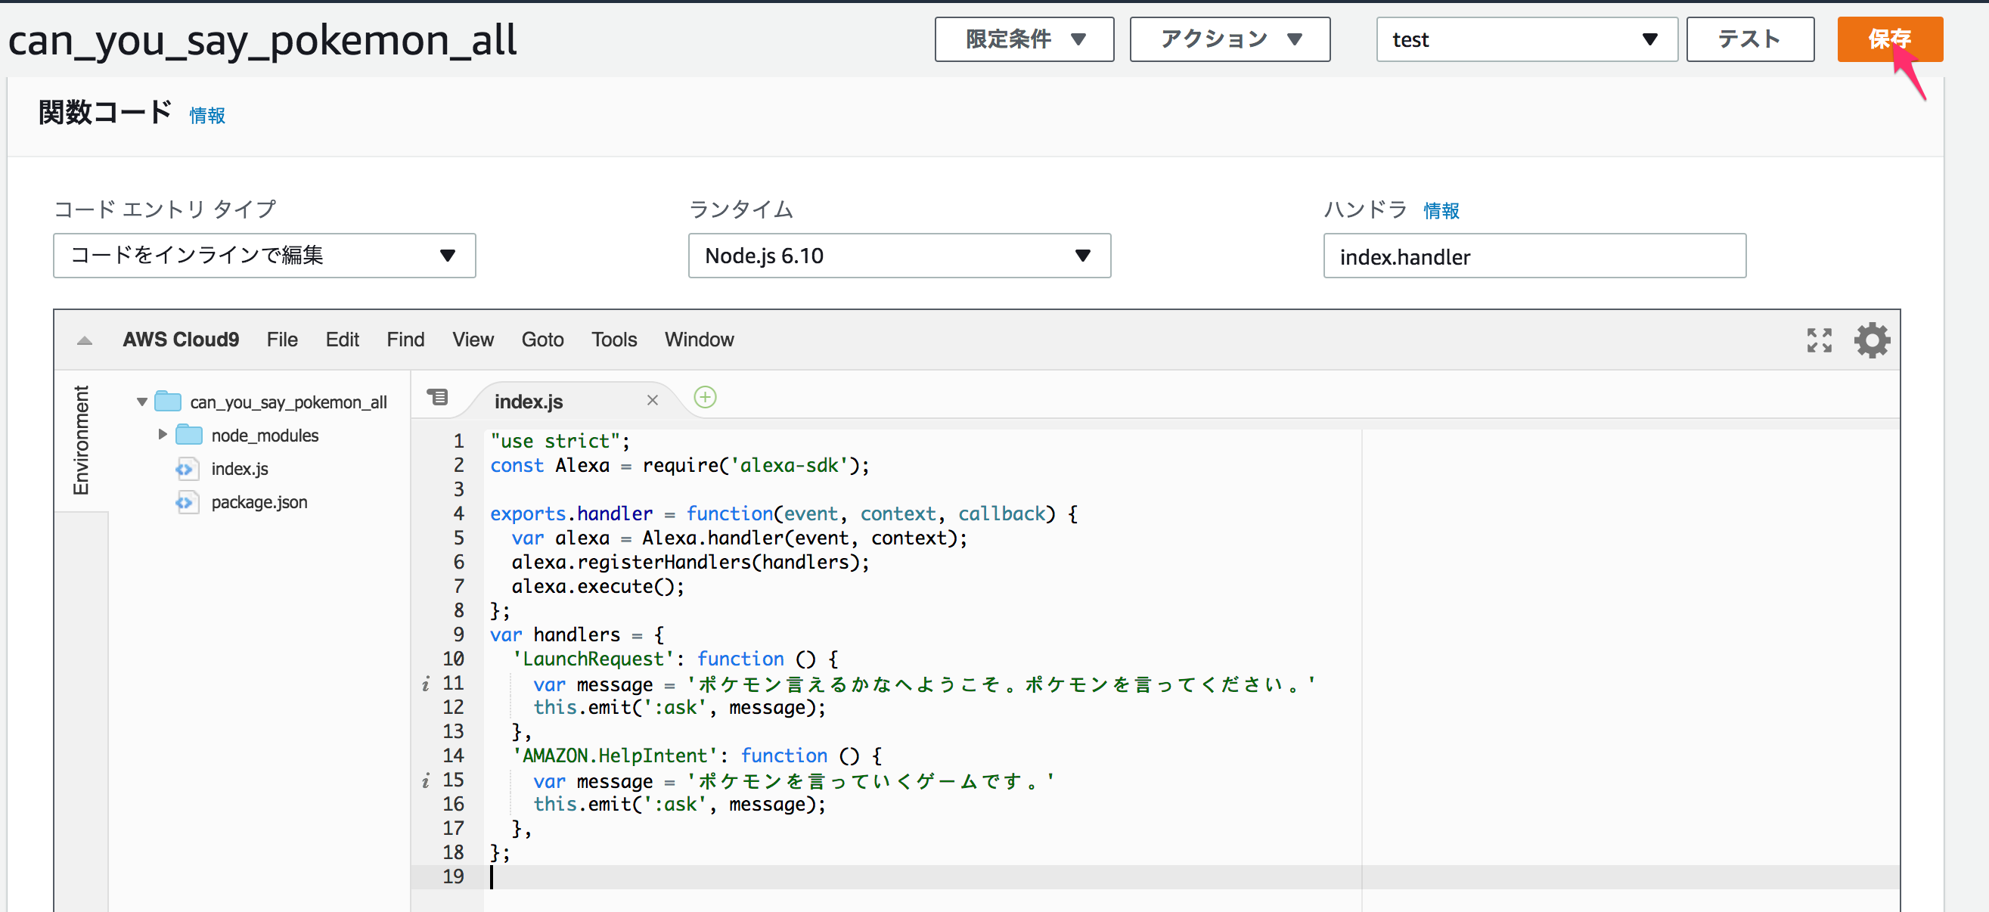Open the コード エントリ タイプ dropdown
This screenshot has height=912, width=1989.
[264, 256]
